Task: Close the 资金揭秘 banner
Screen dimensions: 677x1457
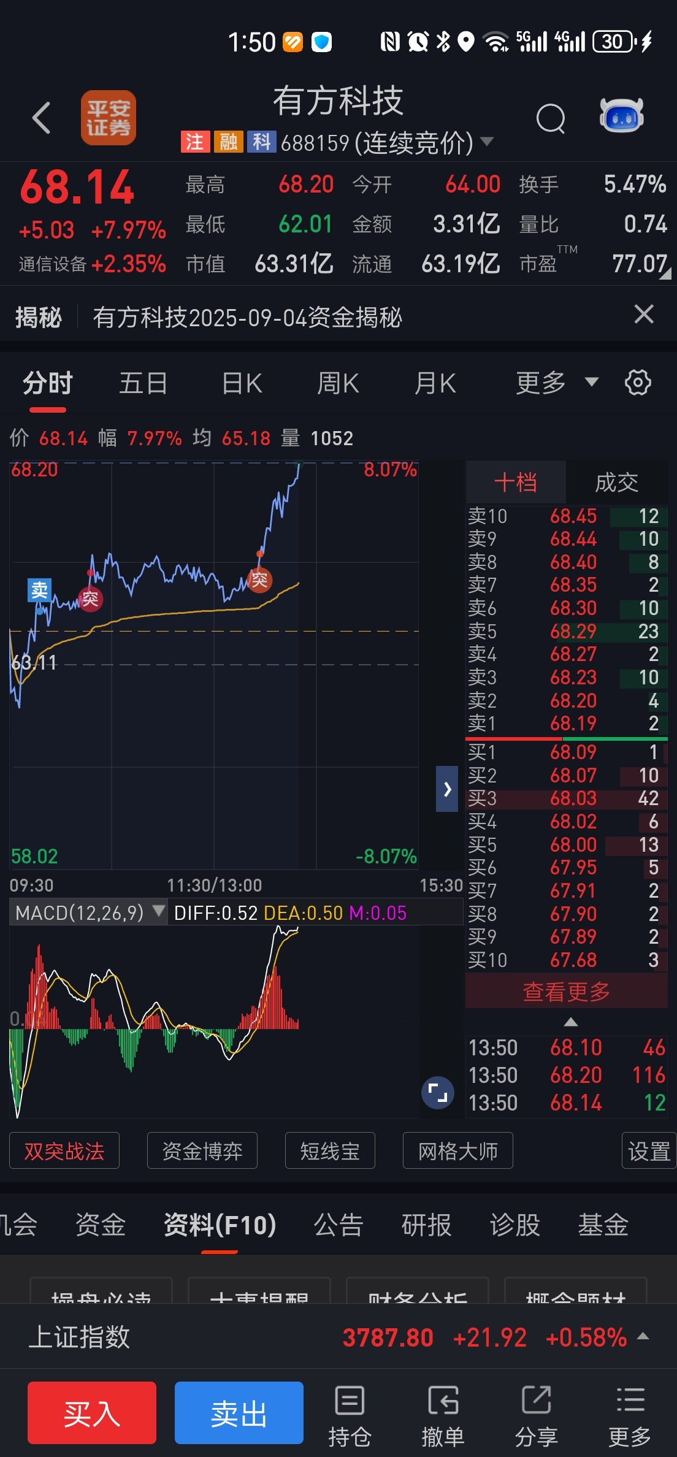Action: pyautogui.click(x=644, y=314)
